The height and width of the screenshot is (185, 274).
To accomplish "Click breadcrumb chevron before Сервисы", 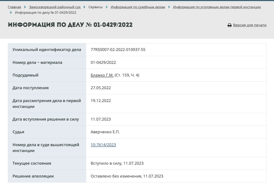I will pyautogui.click(x=84, y=7).
